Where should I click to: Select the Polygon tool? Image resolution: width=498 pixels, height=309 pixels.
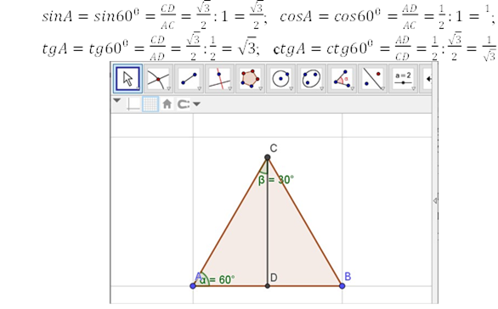[250, 79]
